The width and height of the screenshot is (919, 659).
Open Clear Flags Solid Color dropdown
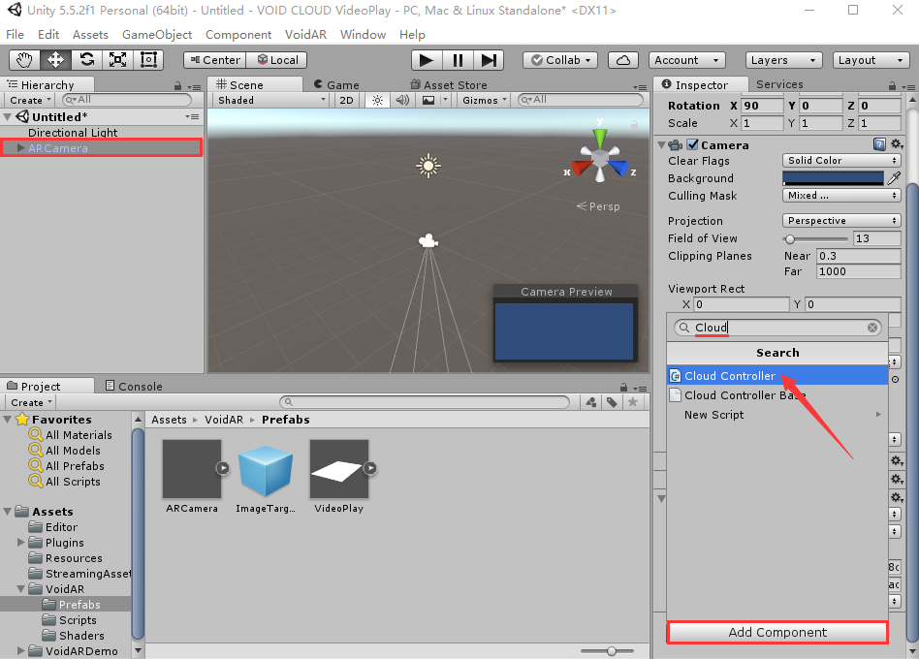pyautogui.click(x=841, y=161)
